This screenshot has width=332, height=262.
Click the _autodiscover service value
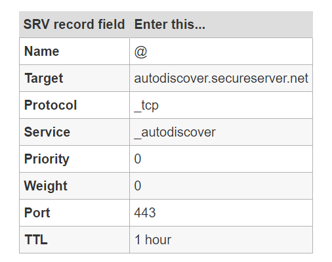(175, 133)
